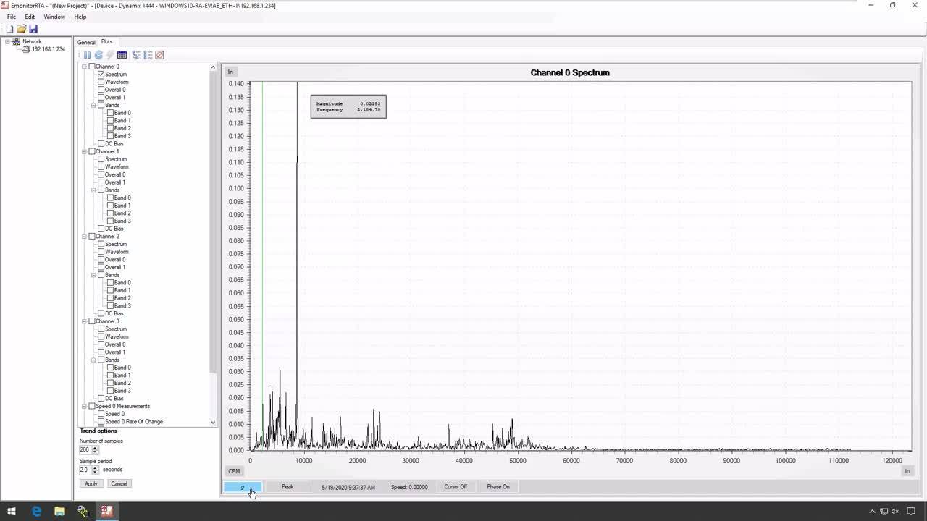This screenshot has width=927, height=521.
Task: Click the red clear-selection icon
Action: (x=160, y=55)
